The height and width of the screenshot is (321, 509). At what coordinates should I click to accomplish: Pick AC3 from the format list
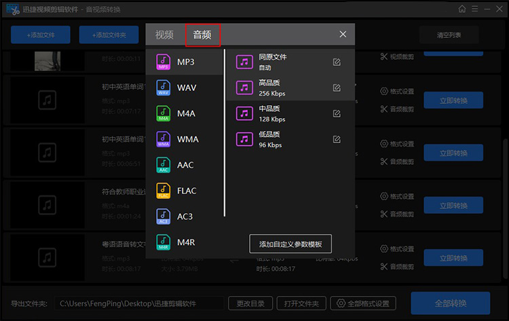[x=185, y=216]
